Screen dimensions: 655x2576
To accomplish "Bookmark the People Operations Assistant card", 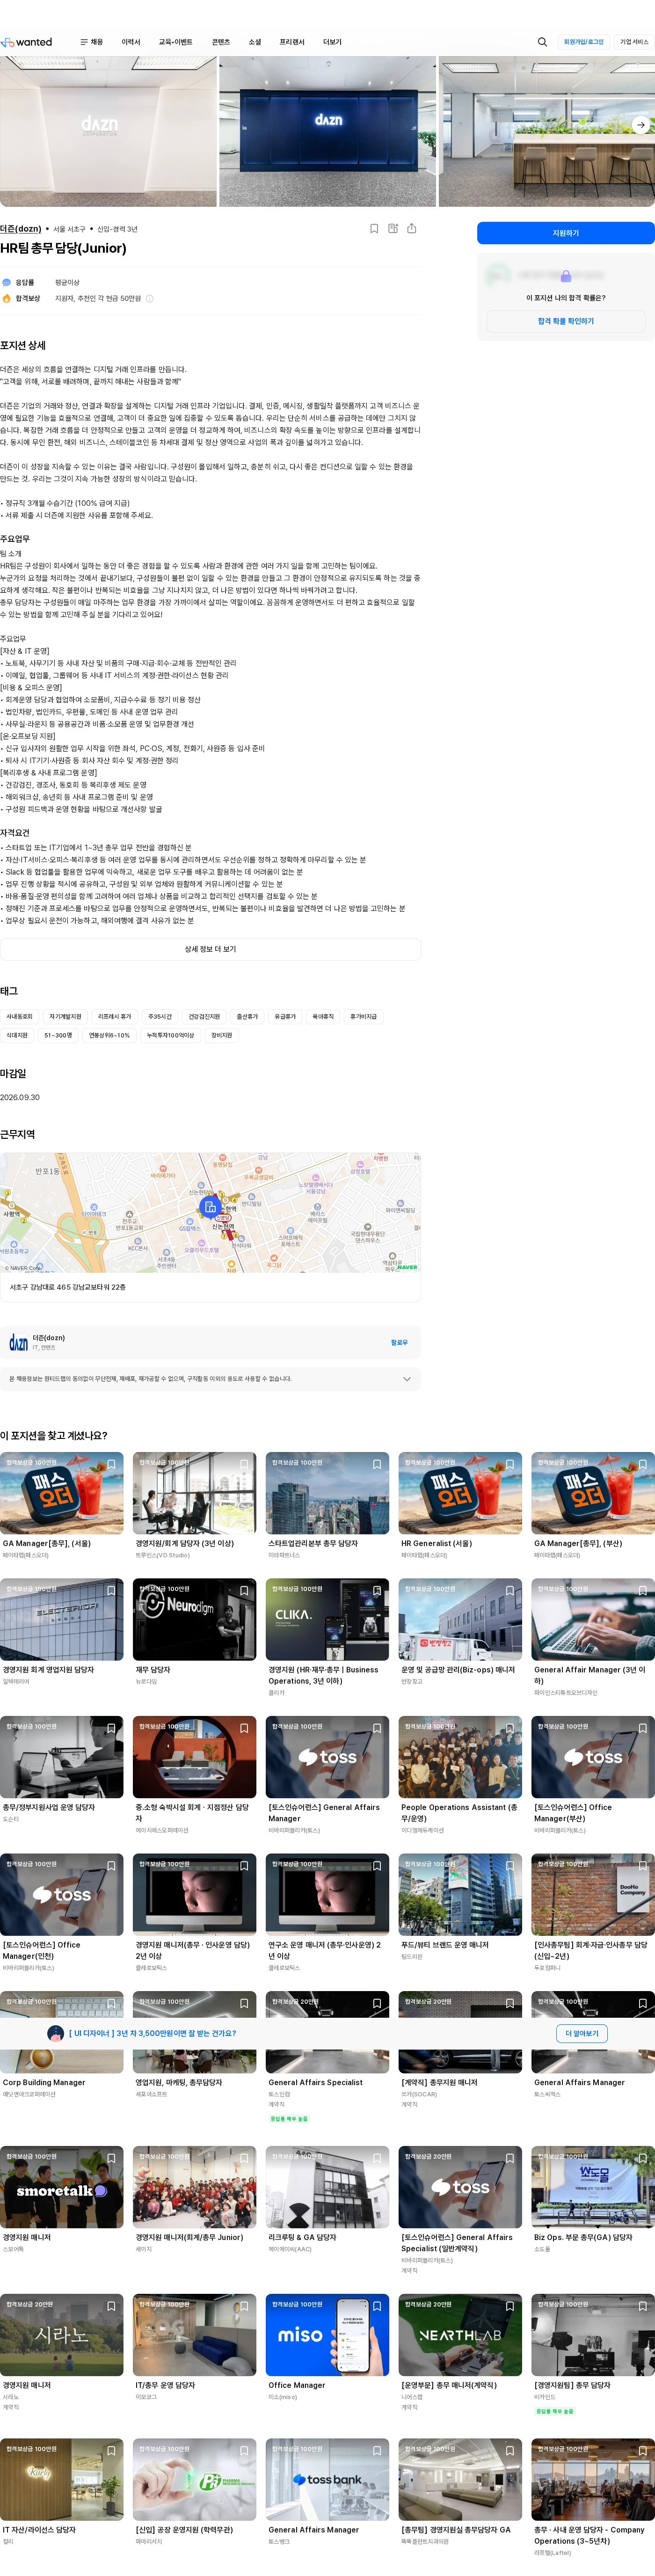I will point(510,1728).
